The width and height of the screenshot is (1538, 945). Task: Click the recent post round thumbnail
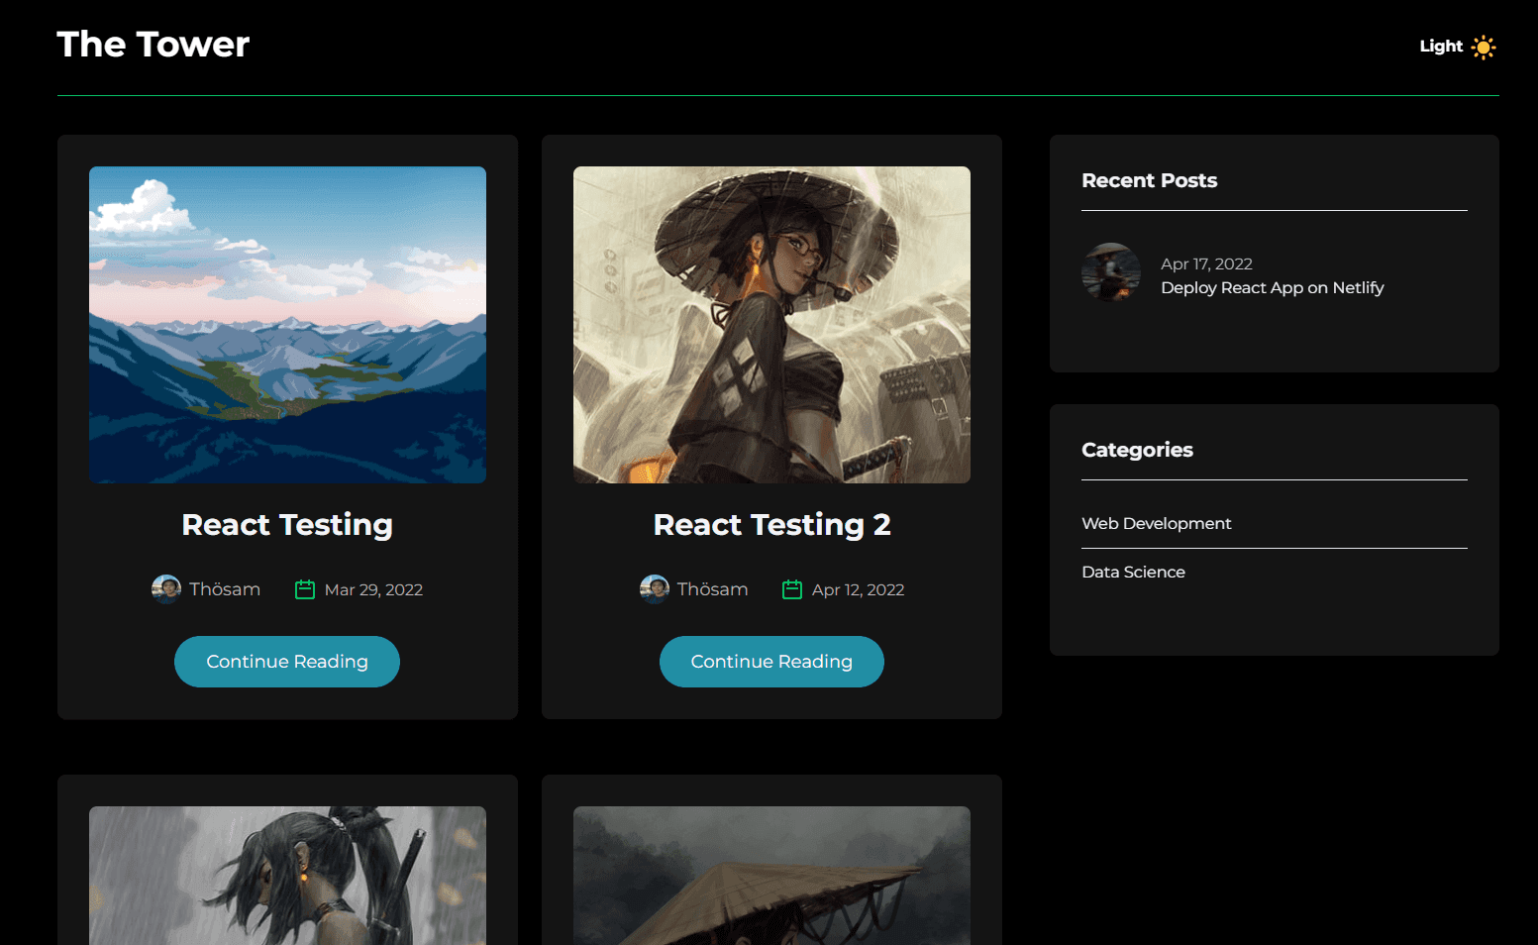[1111, 272]
